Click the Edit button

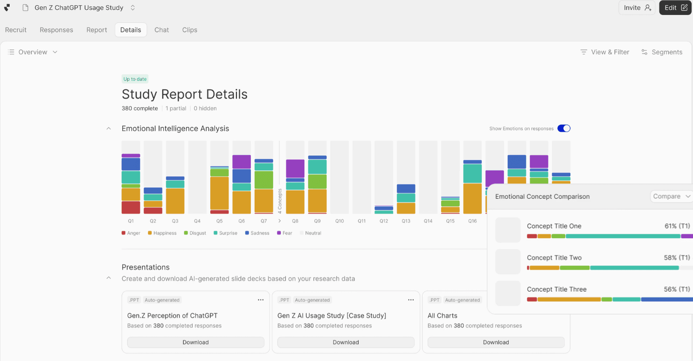(675, 7)
